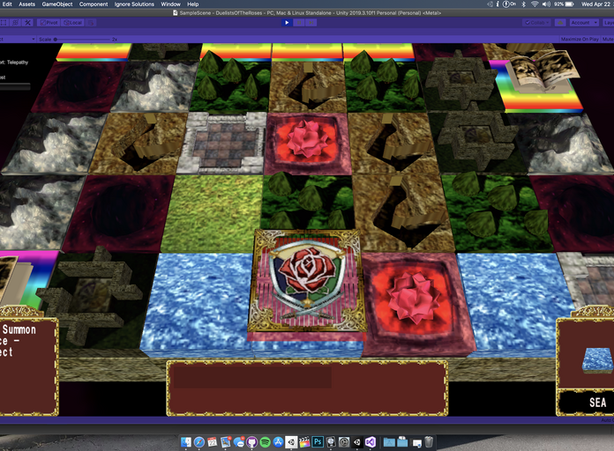Open GitHub Desktop from the dock
614x451 pixels.
(x=251, y=442)
